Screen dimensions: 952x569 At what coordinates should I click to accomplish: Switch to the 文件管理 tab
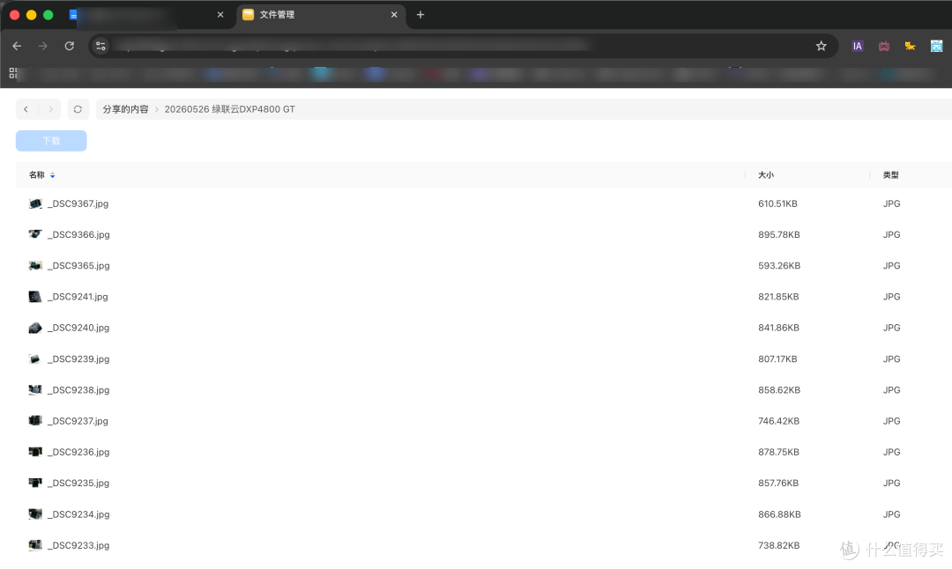[321, 15]
